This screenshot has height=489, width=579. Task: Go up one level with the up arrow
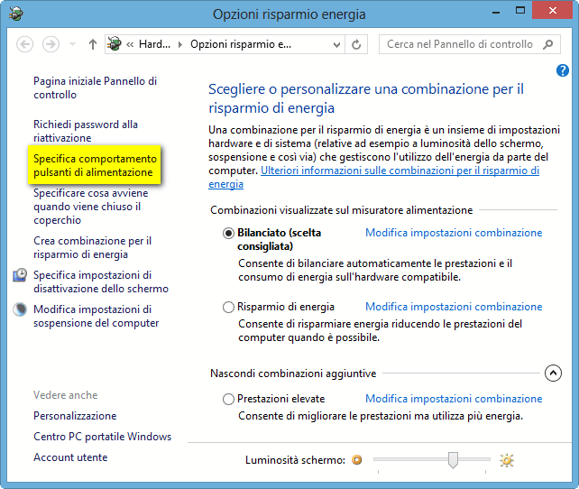pyautogui.click(x=93, y=44)
